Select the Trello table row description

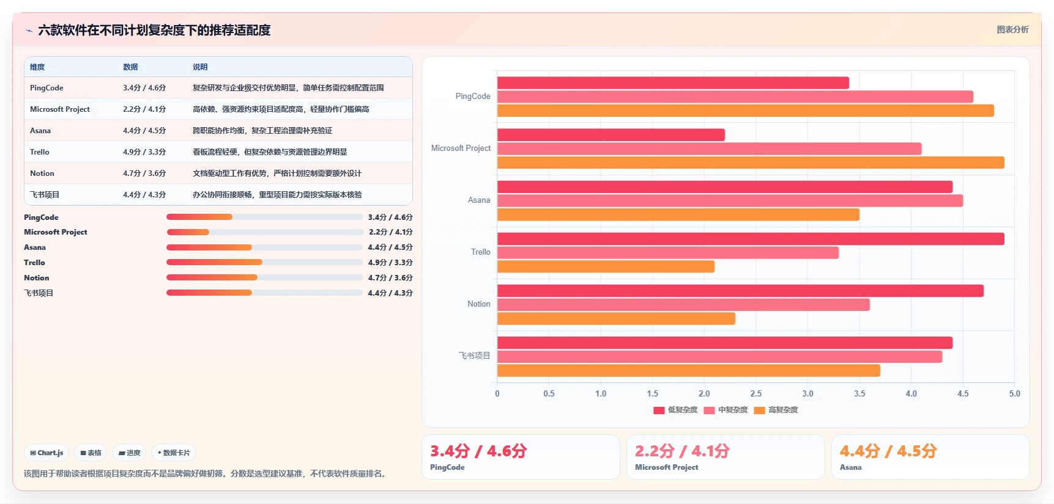(x=270, y=152)
